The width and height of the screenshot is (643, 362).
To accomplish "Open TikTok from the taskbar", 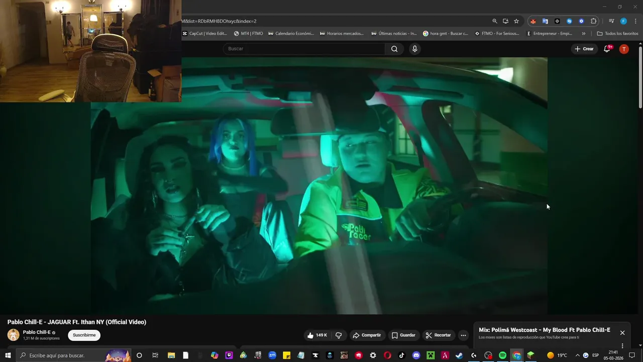I will tap(402, 355).
